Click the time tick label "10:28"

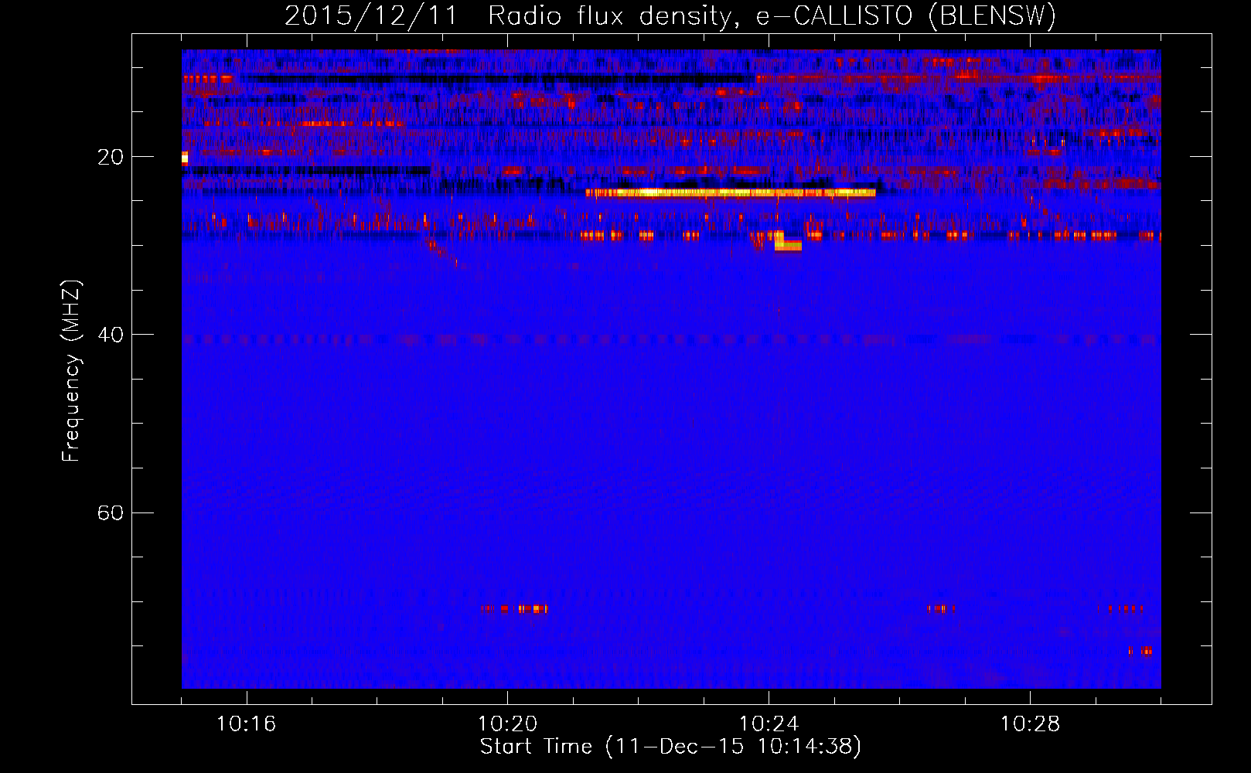(x=1031, y=724)
